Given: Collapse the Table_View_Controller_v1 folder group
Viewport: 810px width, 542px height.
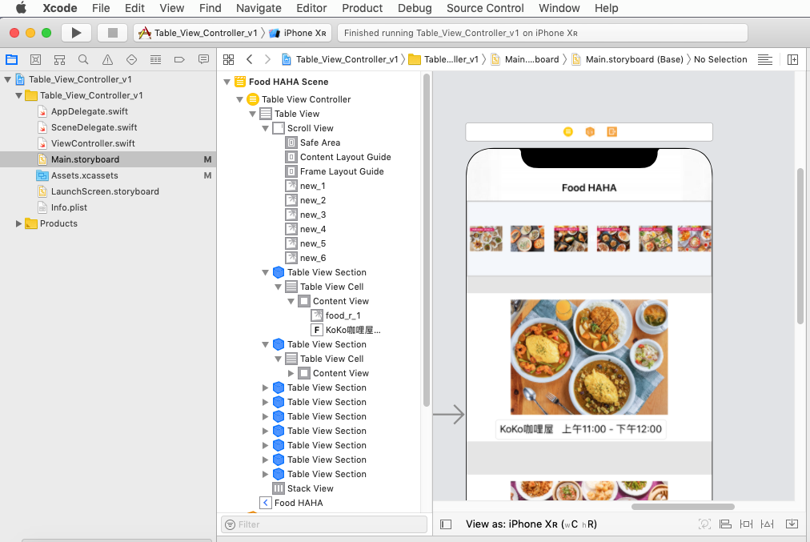Looking at the screenshot, I should 18,95.
